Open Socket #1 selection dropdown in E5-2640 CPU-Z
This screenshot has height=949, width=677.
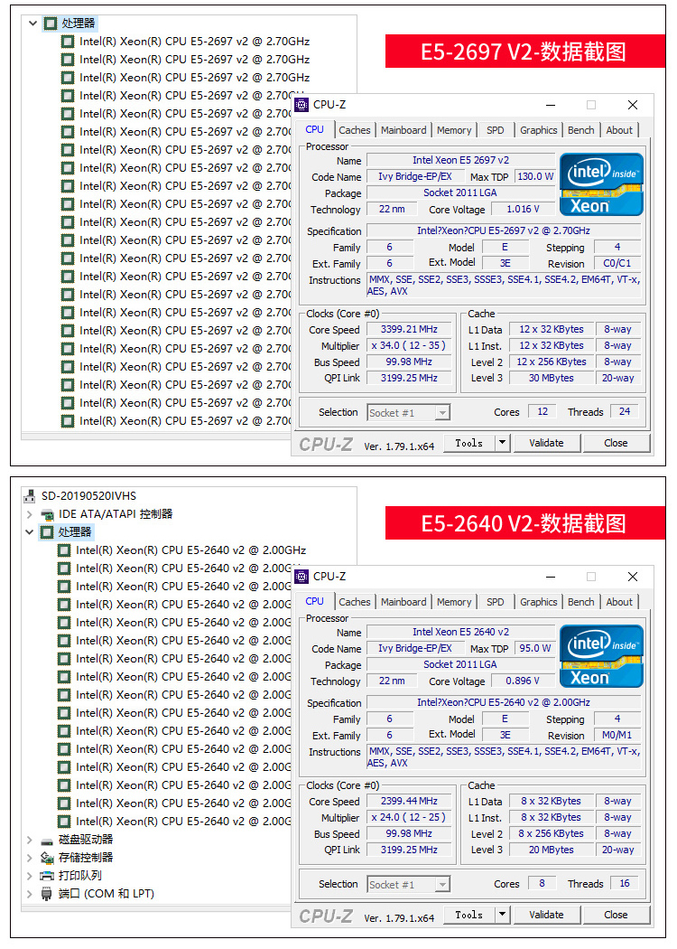click(442, 884)
